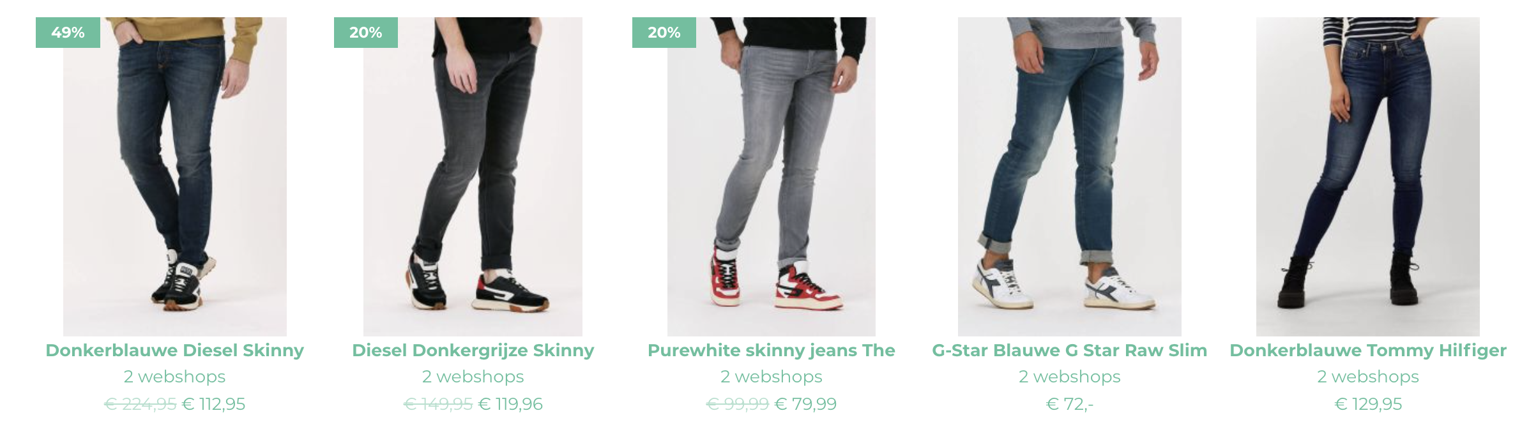Click 2 webshops under G-Star Blauwe
The width and height of the screenshot is (1529, 429).
tap(1070, 377)
